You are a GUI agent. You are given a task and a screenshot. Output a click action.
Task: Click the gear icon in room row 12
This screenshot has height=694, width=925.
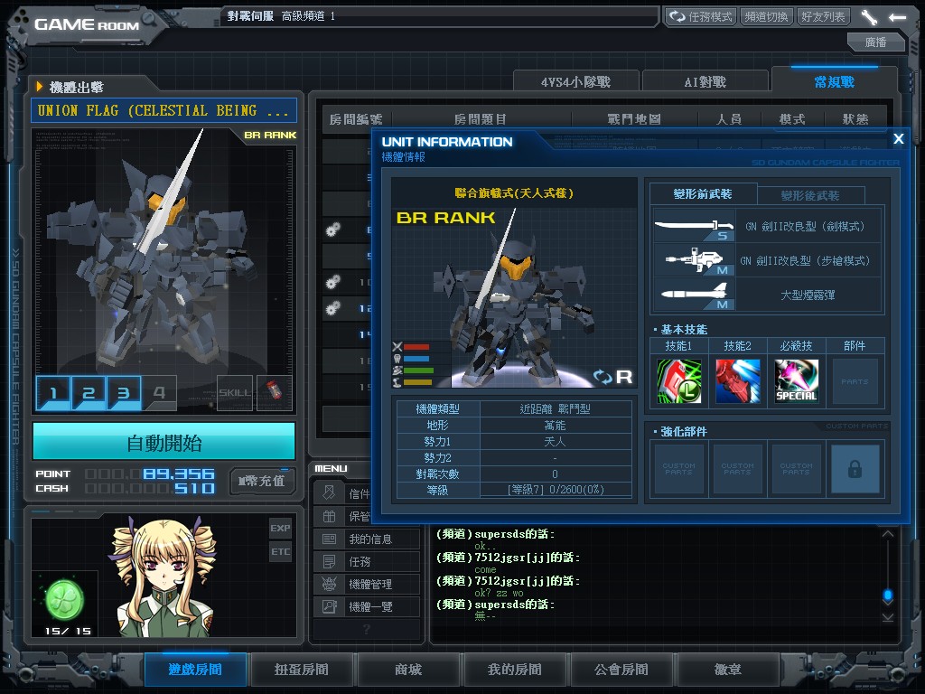point(332,307)
